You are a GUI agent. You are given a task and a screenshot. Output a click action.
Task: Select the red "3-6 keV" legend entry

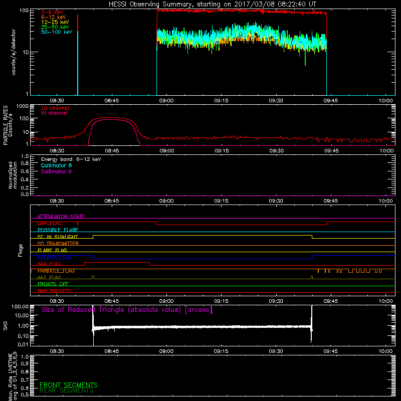coord(52,12)
